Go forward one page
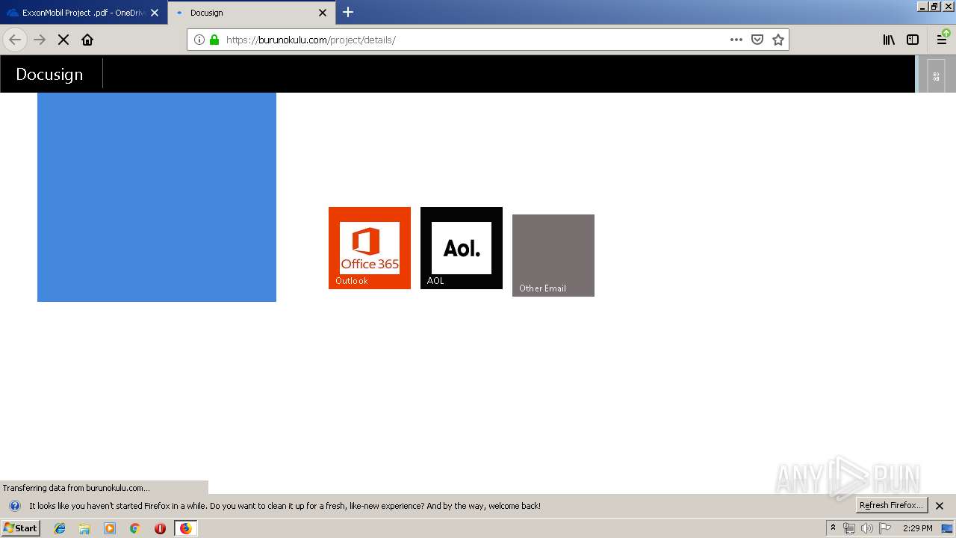Viewport: 956px width, 538px height. (40, 40)
